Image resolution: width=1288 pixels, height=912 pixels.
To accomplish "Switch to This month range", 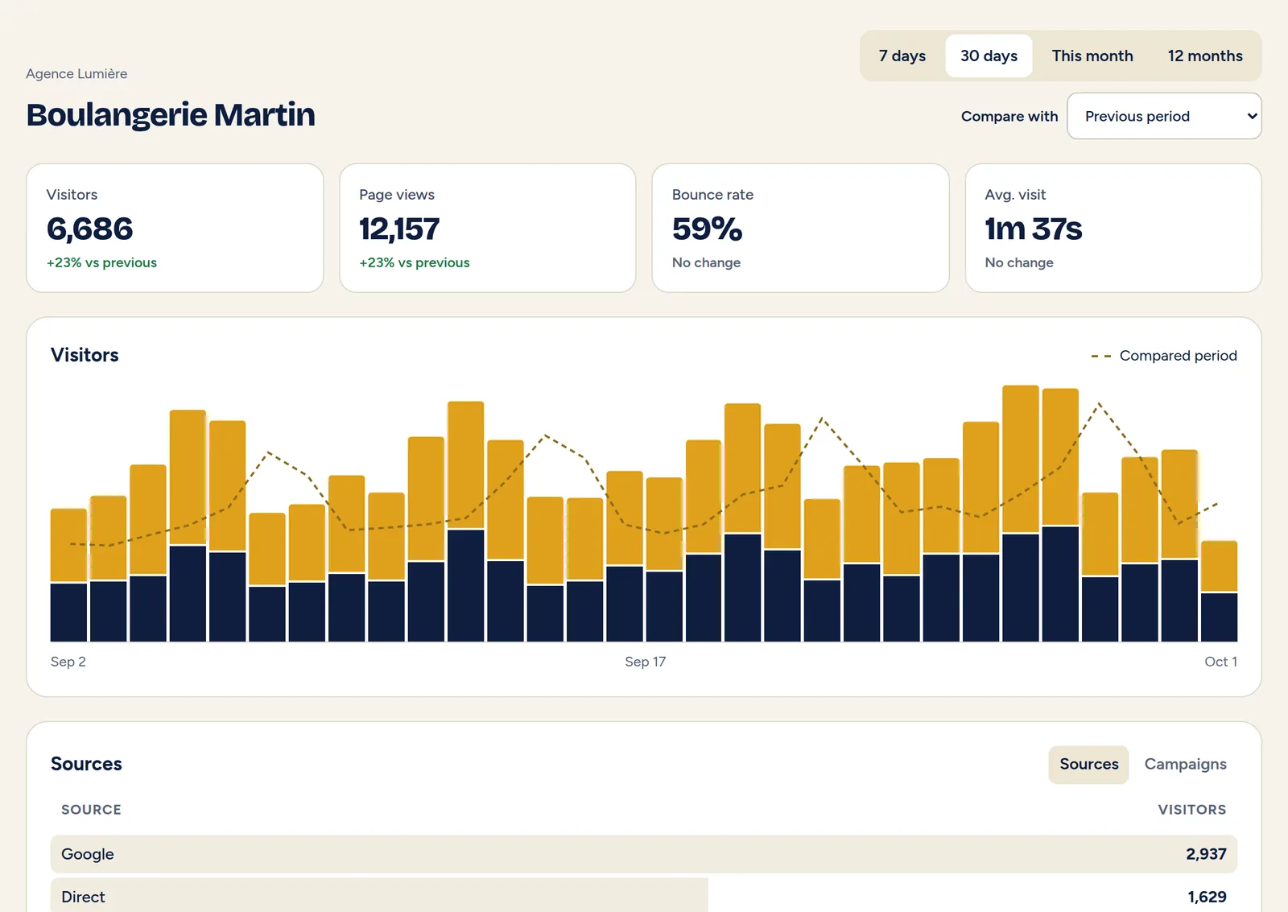I will pos(1092,56).
